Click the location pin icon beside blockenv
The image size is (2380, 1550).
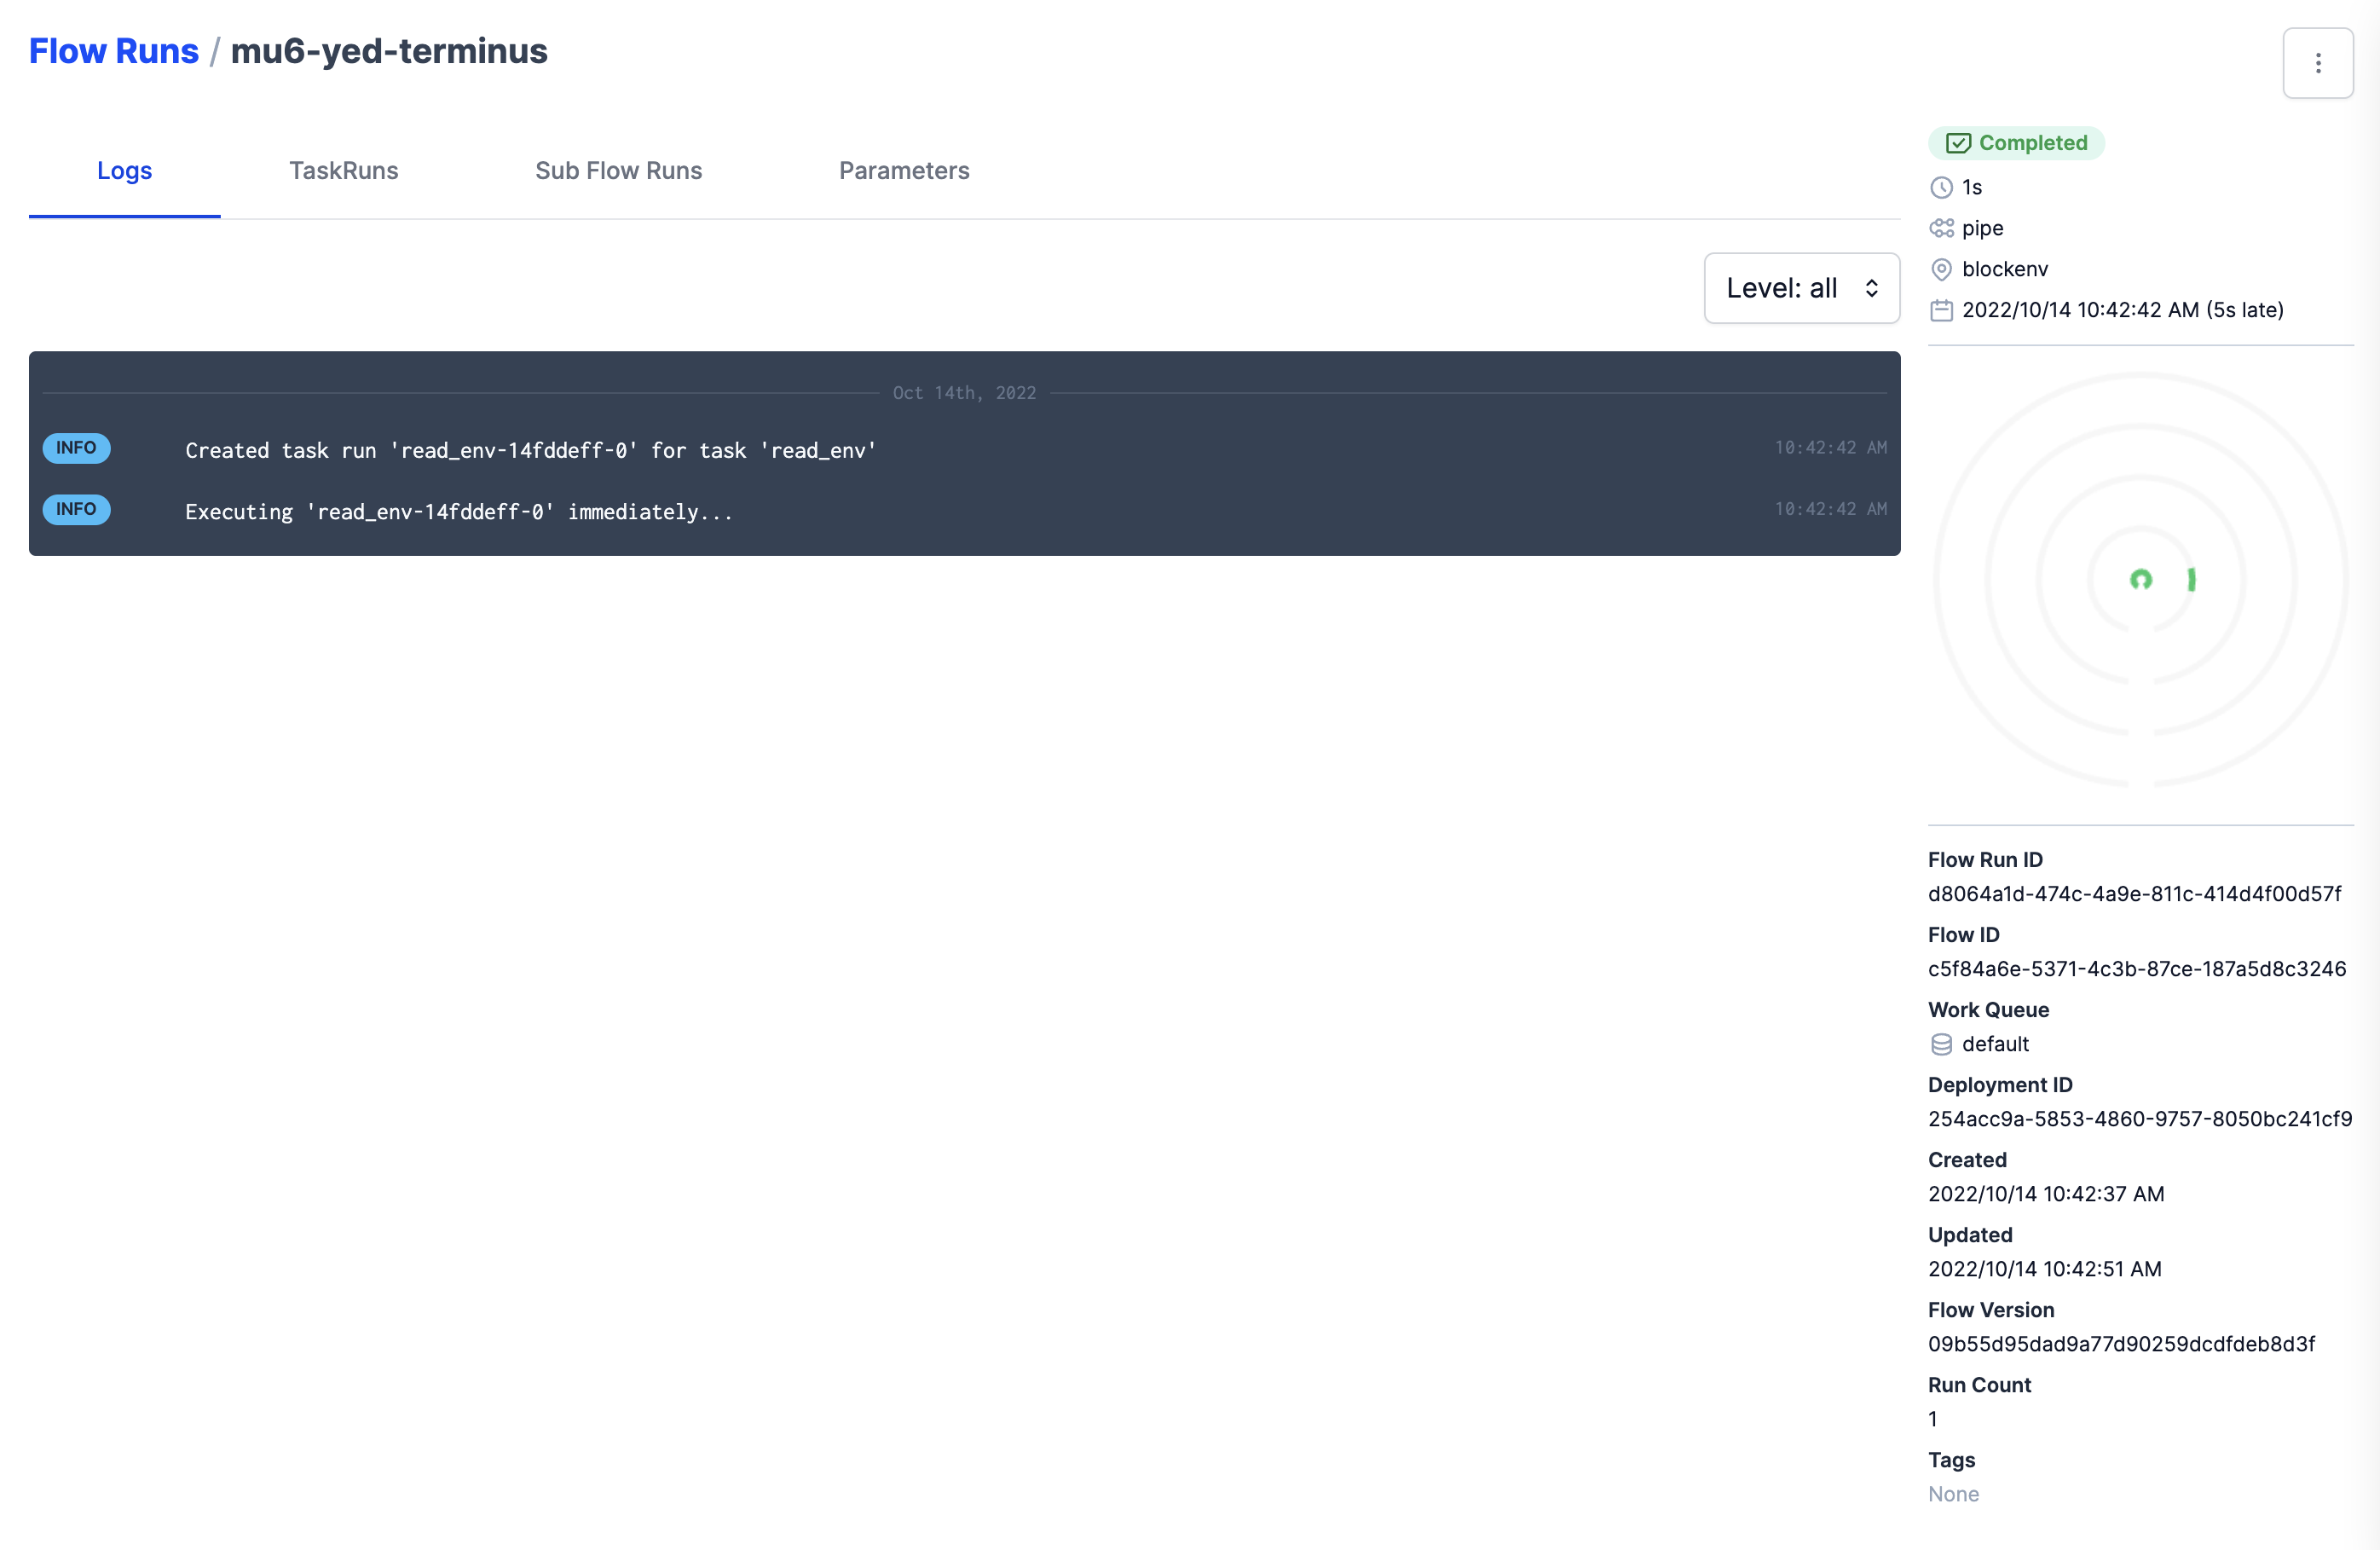pyautogui.click(x=1941, y=269)
